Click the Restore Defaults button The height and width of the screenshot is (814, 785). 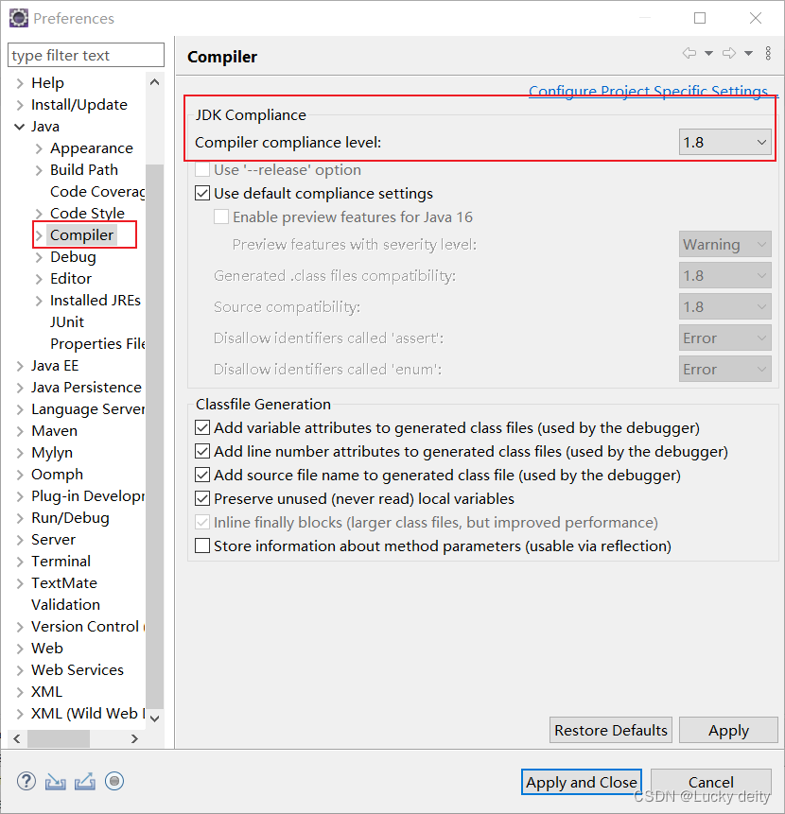(x=610, y=730)
